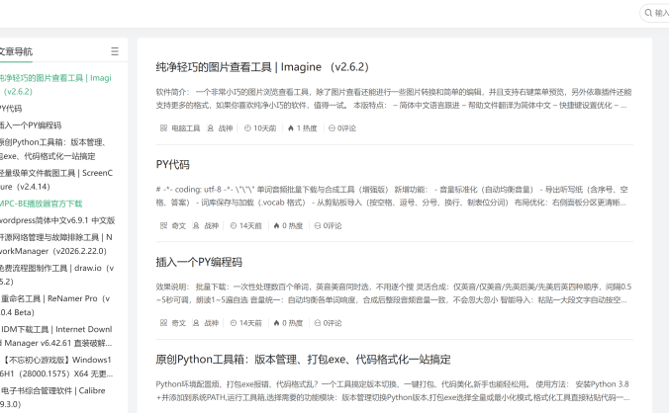
Task: Open MPC-BE播放器官方下载 in sidebar
Action: click(41, 204)
